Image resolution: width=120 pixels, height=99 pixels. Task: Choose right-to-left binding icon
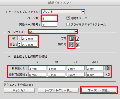point(77,45)
